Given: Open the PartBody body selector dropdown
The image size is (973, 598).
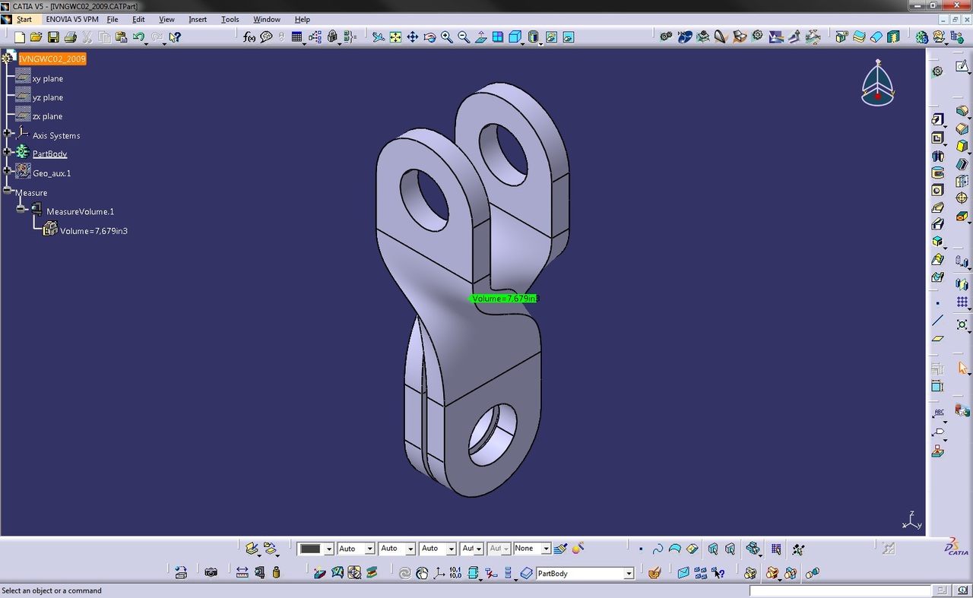Looking at the screenshot, I should tap(629, 573).
